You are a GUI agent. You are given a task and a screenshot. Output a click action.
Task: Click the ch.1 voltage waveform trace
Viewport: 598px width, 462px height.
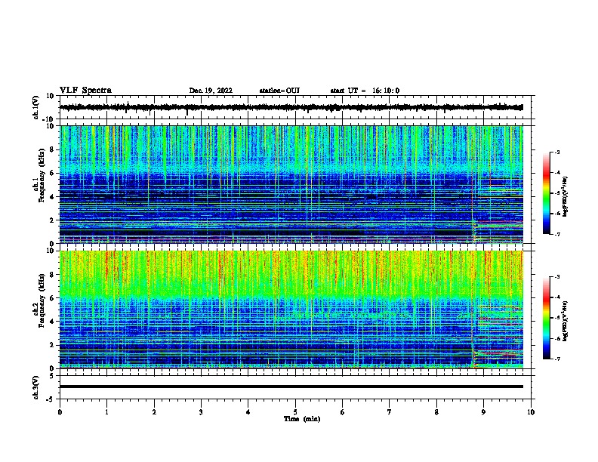click(x=291, y=107)
